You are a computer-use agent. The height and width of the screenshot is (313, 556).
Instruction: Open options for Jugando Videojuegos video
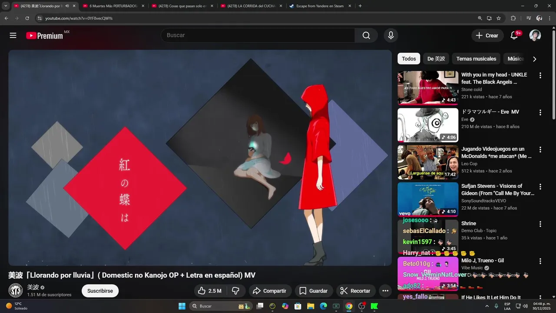click(540, 149)
